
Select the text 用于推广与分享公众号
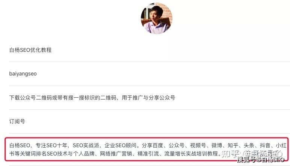148,98
